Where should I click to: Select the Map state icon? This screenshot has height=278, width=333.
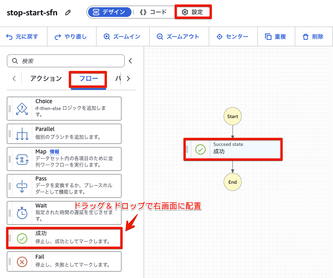(21, 159)
